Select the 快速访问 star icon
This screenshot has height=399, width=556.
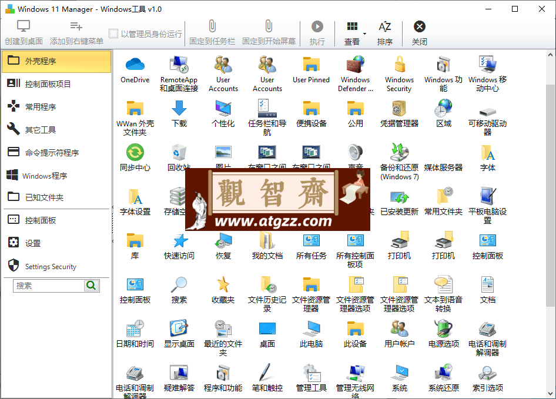point(179,241)
